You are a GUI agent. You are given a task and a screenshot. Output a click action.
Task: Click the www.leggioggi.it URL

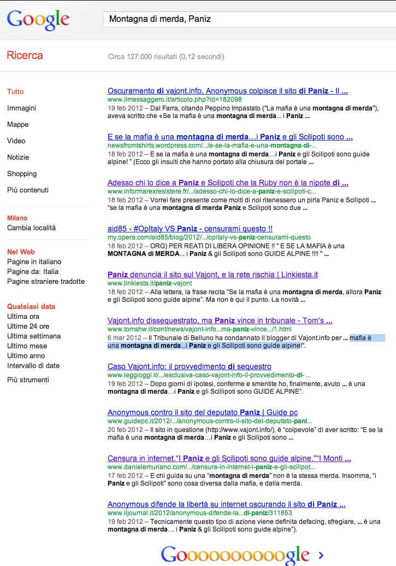[x=209, y=375]
